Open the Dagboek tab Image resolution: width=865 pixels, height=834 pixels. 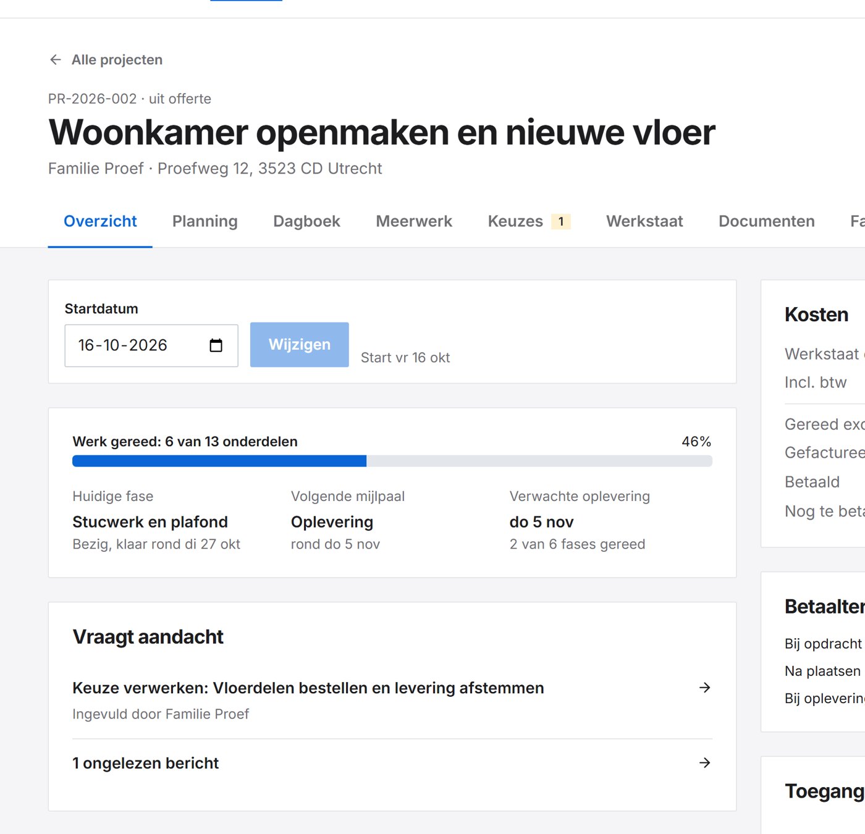306,221
